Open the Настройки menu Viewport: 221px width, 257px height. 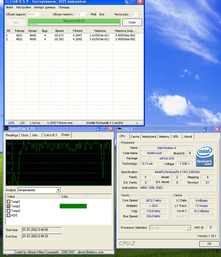point(23,7)
